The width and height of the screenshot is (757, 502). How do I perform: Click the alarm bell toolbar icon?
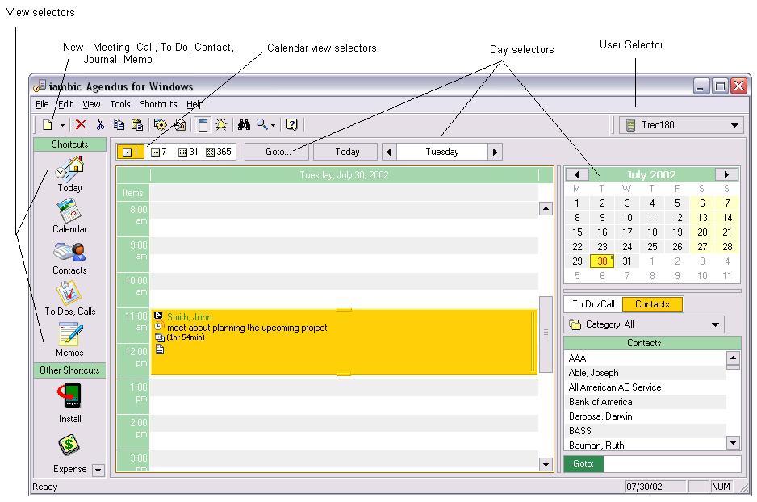point(221,125)
